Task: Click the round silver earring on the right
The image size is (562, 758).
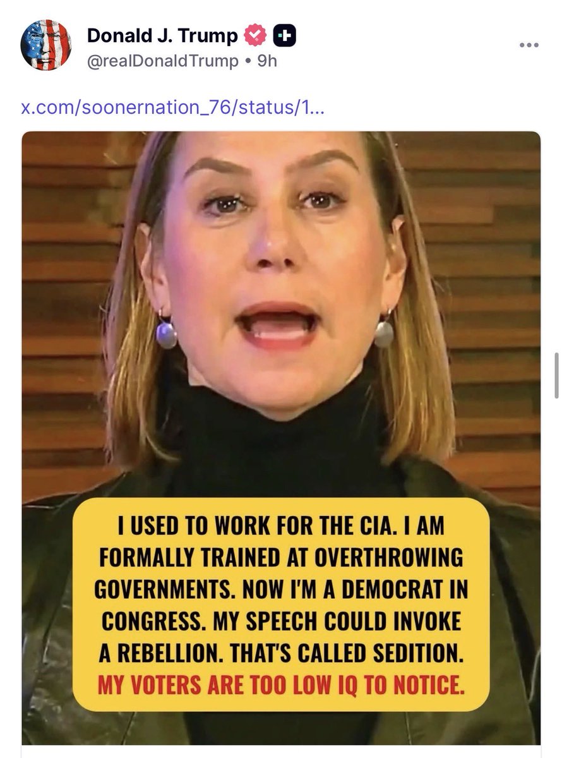Action: click(x=383, y=334)
